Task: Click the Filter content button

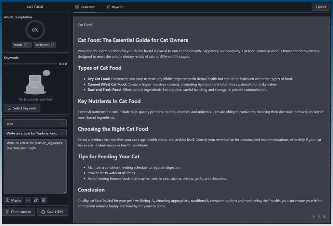Action: (x=19, y=212)
